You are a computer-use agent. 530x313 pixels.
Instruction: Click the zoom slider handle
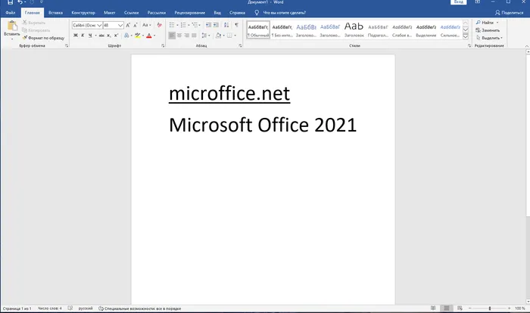pyautogui.click(x=489, y=308)
